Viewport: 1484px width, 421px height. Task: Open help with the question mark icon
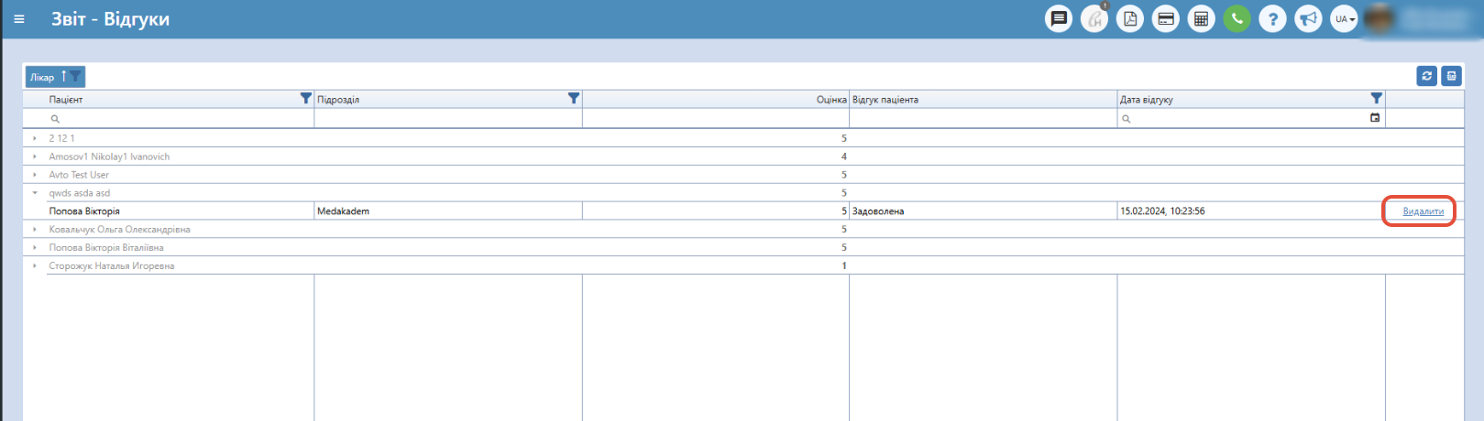click(1273, 18)
